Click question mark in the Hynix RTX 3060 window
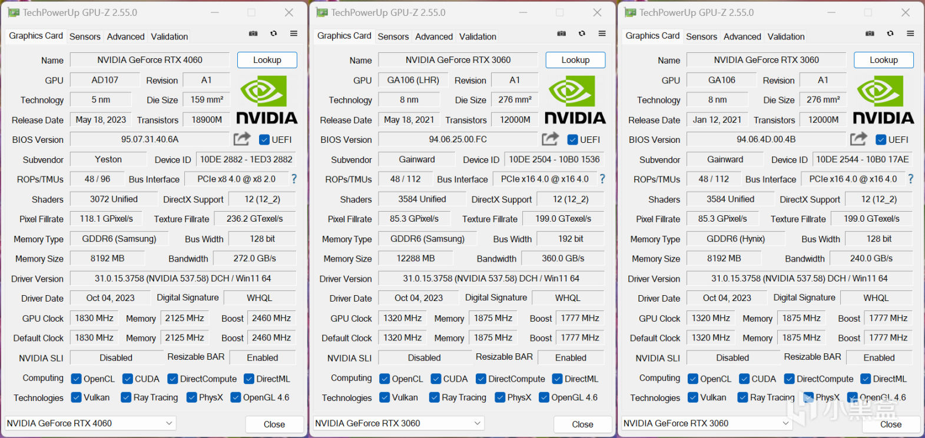Viewport: 925px width, 438px height. pyautogui.click(x=911, y=179)
